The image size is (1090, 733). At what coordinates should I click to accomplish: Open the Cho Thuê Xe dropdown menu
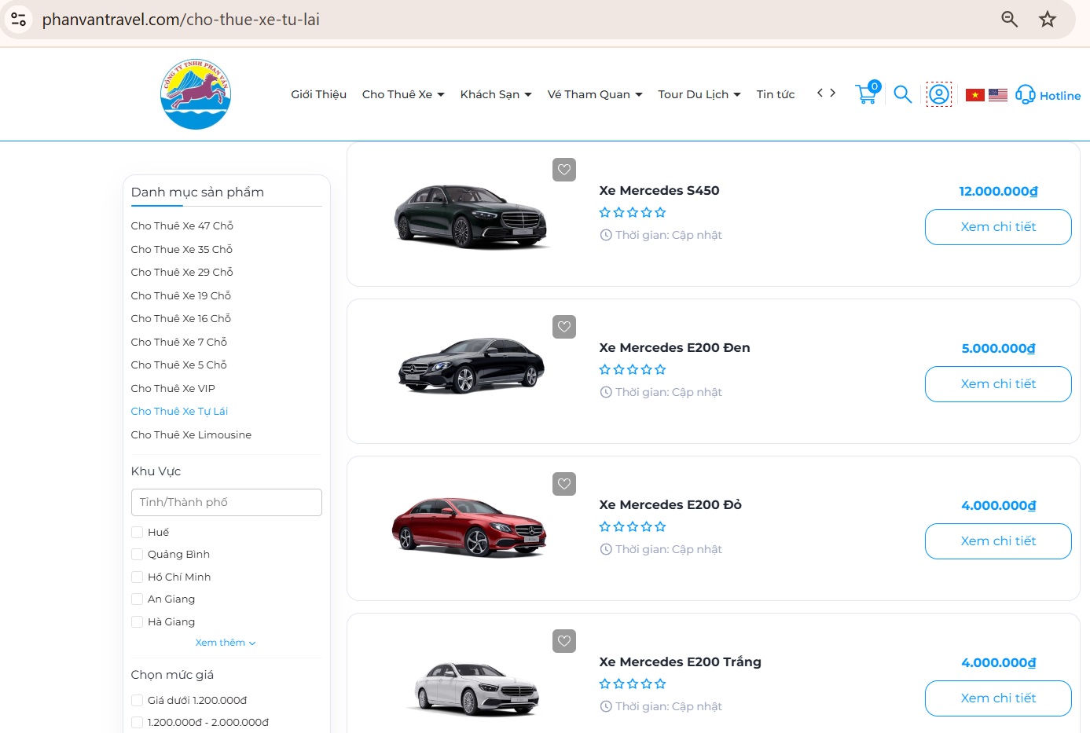(403, 93)
